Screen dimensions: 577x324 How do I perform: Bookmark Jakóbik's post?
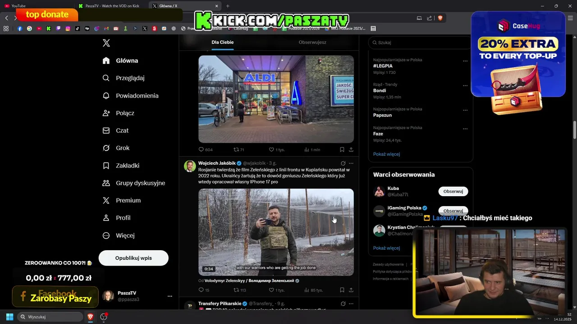(342, 290)
